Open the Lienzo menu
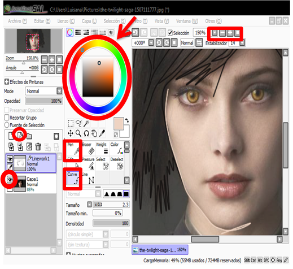Viewport: 293px width, 269px height. tap(66, 21)
